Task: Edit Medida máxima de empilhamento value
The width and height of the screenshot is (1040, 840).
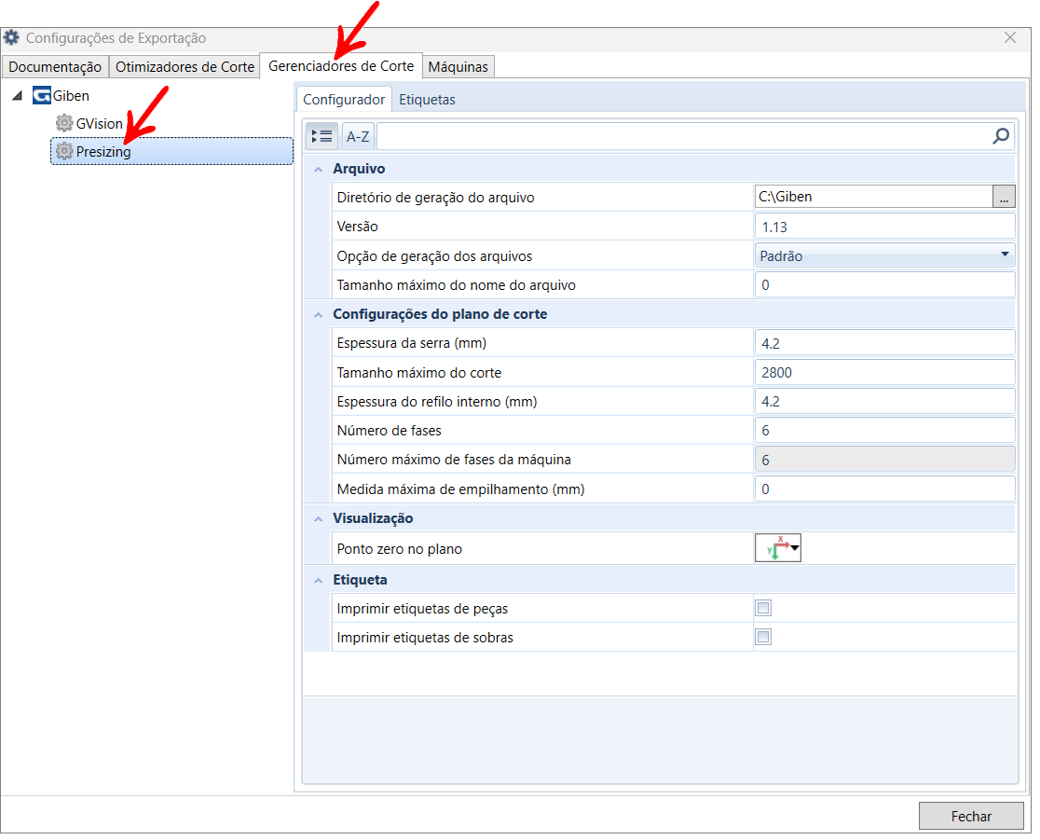Action: pyautogui.click(x=884, y=489)
